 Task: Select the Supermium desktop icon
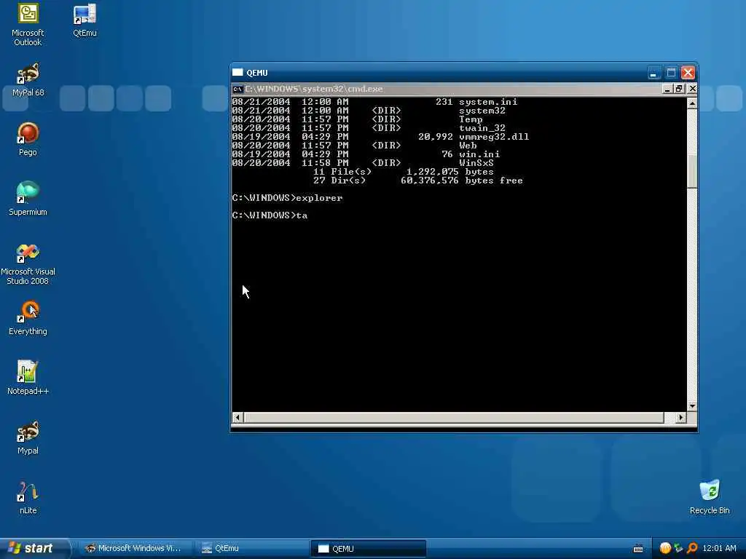pyautogui.click(x=28, y=199)
